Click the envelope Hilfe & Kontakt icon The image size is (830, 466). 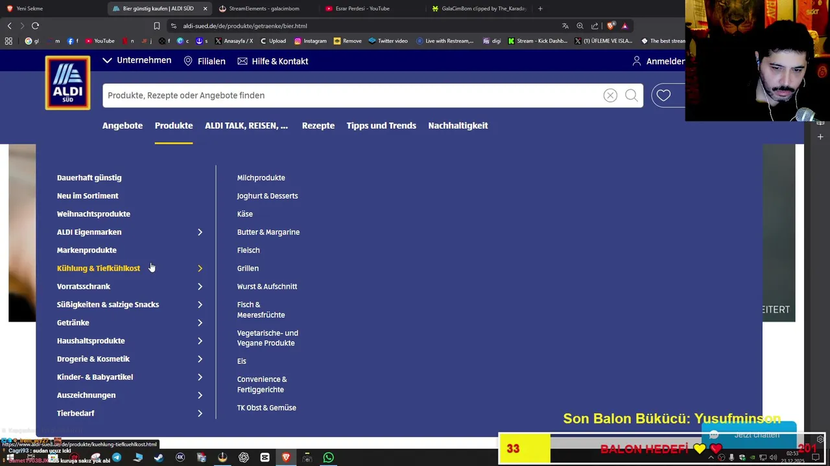click(x=243, y=61)
